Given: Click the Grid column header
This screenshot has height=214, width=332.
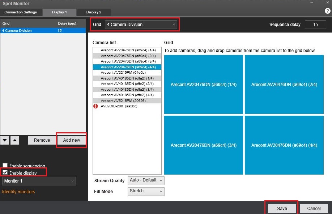Looking at the screenshot, I should (x=6, y=23).
